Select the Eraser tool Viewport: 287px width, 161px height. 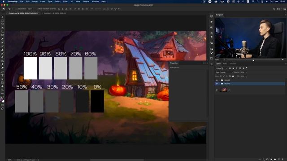click(2, 57)
